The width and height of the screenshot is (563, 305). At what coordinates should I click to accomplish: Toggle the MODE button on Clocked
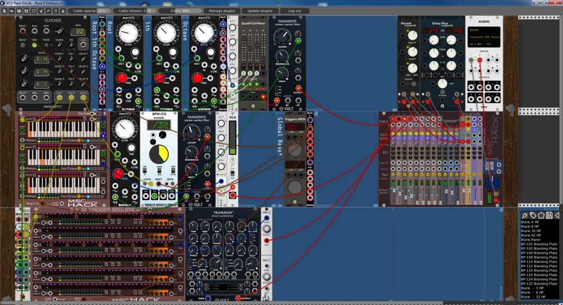click(46, 45)
